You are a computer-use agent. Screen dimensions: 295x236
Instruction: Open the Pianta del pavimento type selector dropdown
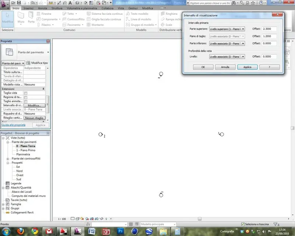click(x=48, y=52)
